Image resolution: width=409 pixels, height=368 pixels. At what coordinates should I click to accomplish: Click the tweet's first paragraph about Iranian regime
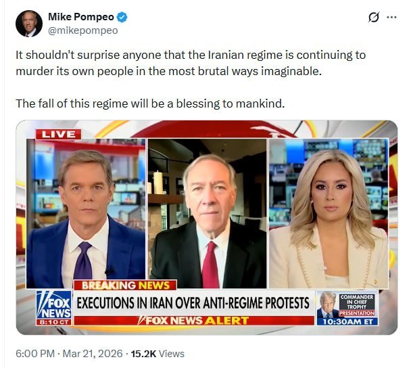(x=191, y=63)
